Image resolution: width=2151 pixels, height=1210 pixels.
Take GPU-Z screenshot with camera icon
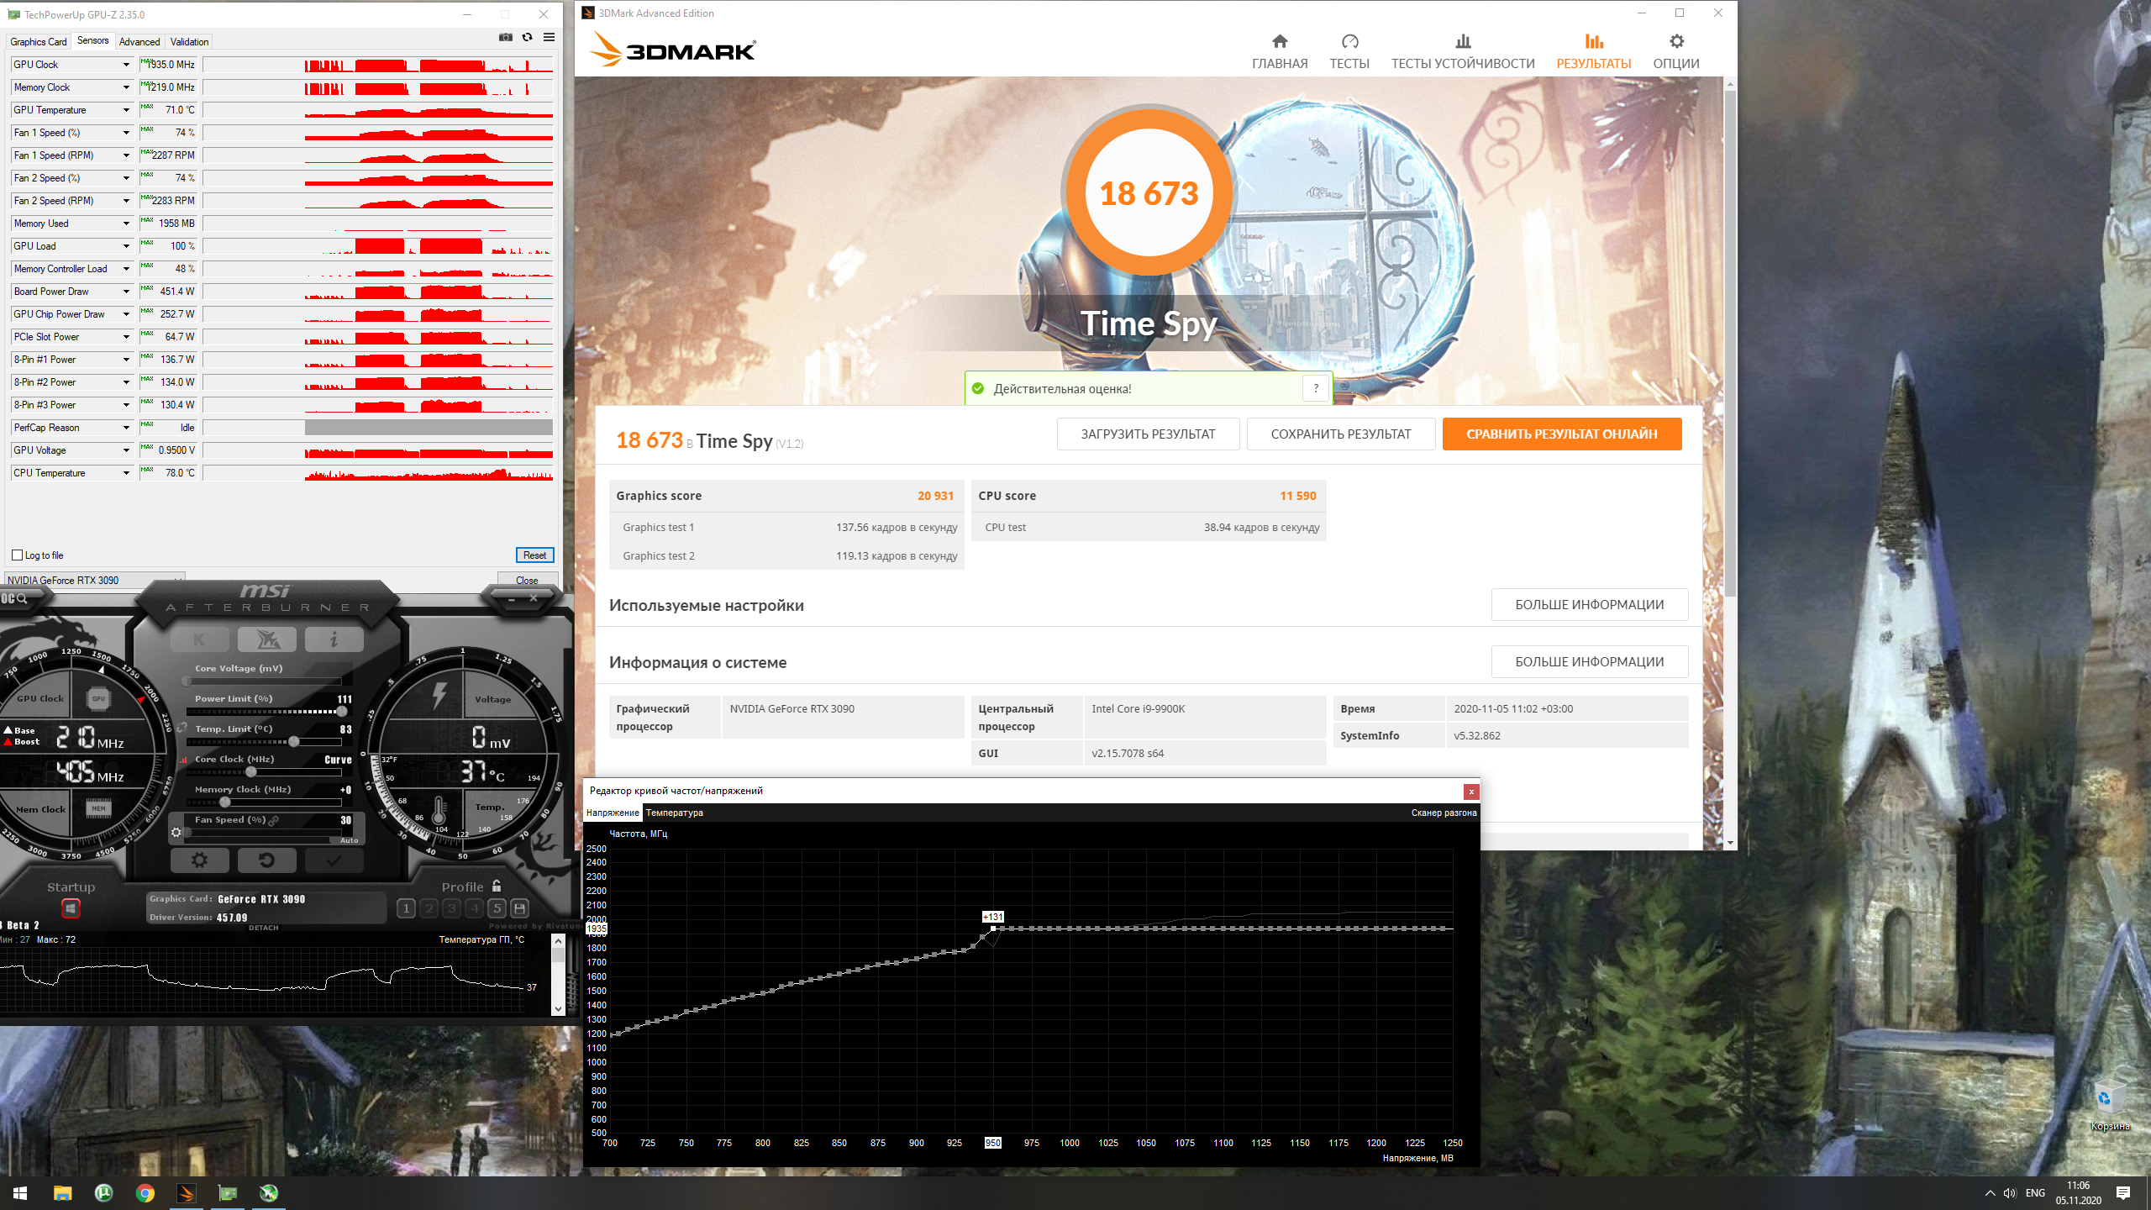coord(505,37)
